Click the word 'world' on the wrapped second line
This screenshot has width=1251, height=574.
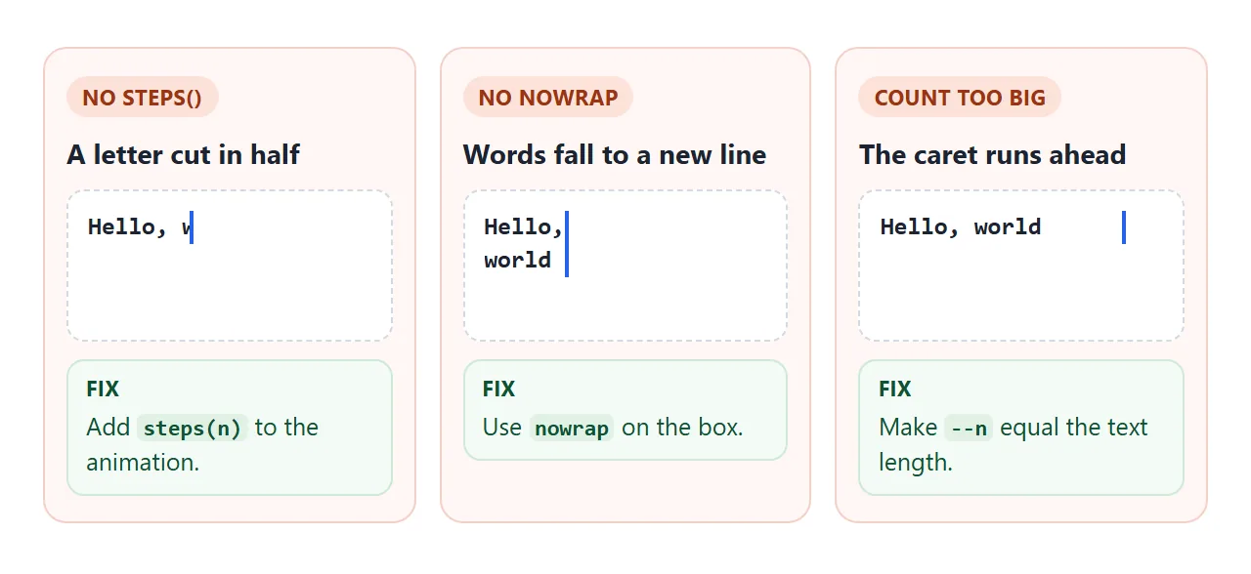tap(518, 261)
